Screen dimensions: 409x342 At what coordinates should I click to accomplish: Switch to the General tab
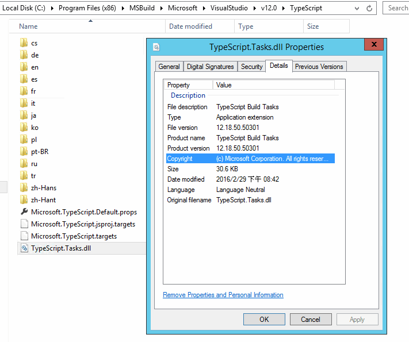(169, 67)
